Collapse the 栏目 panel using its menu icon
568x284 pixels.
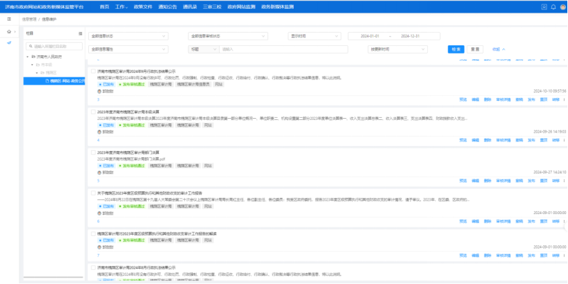pos(80,33)
